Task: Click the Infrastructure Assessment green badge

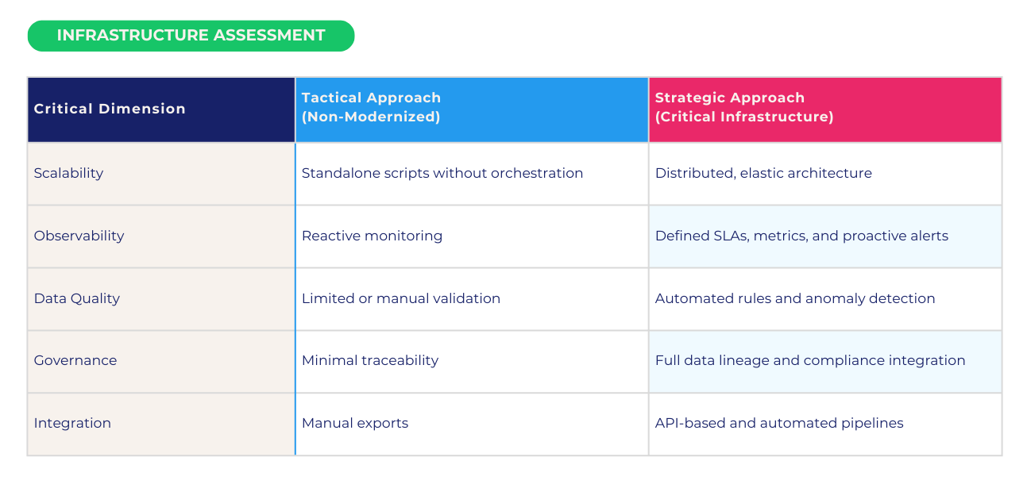Action: [191, 36]
